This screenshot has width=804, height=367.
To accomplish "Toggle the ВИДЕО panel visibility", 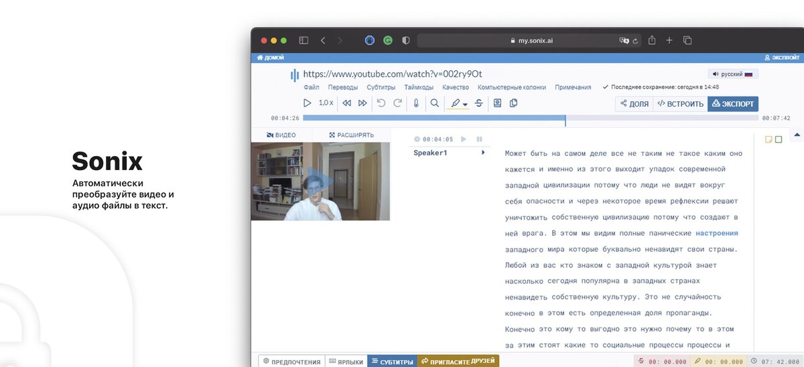I will click(281, 135).
